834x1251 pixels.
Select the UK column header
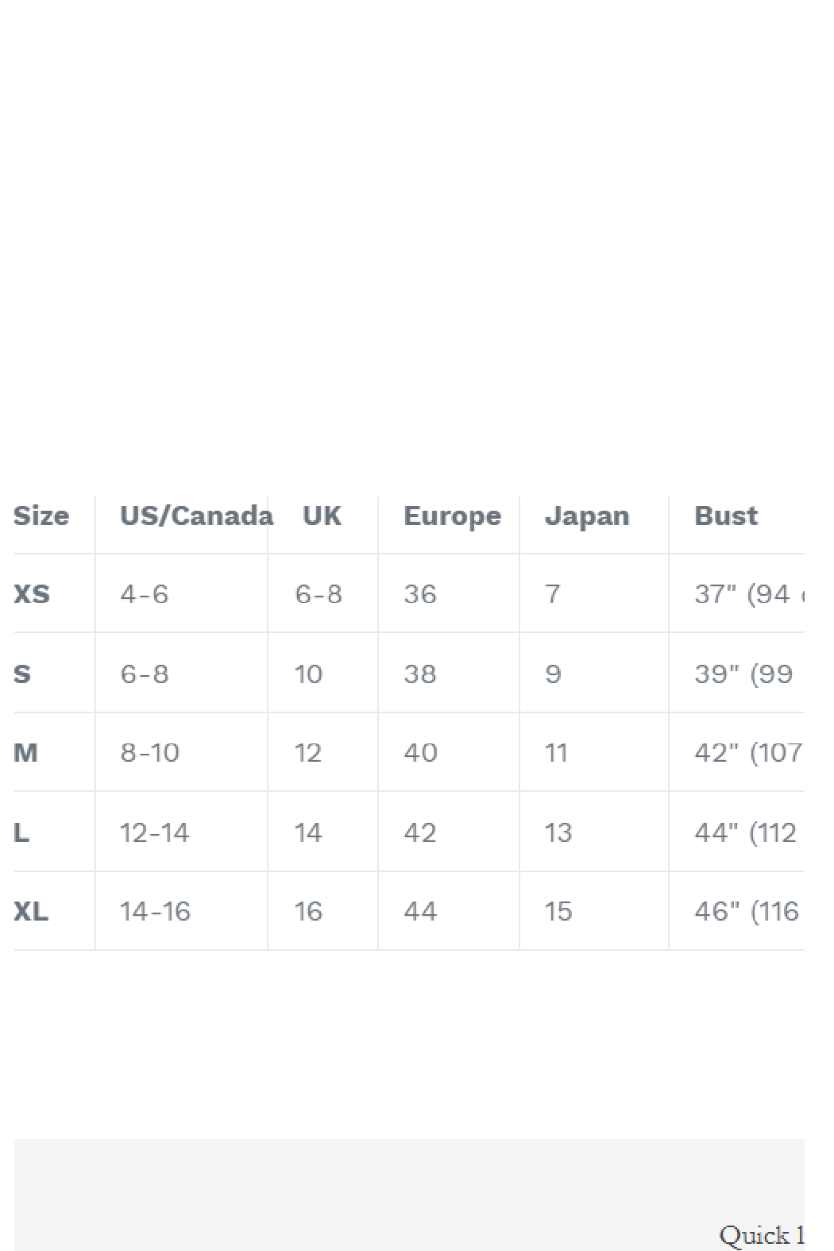[x=322, y=516]
